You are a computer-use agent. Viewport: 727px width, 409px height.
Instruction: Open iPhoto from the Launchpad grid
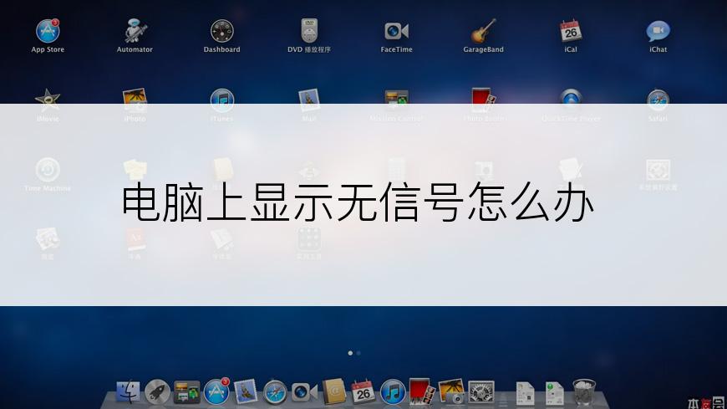(x=135, y=100)
